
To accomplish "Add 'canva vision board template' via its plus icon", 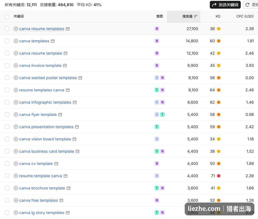I will (x=16, y=139).
